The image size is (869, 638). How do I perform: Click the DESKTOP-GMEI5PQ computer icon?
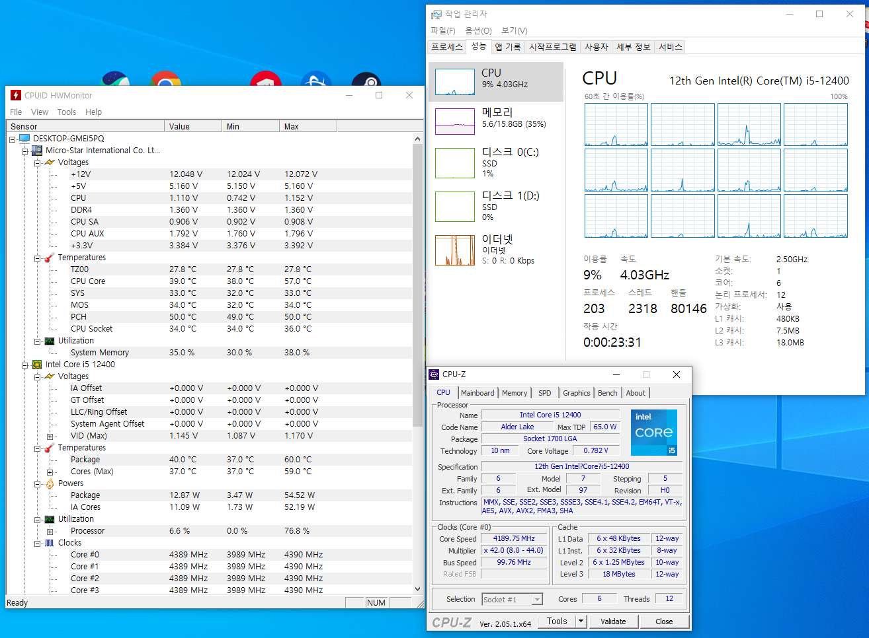coord(24,139)
